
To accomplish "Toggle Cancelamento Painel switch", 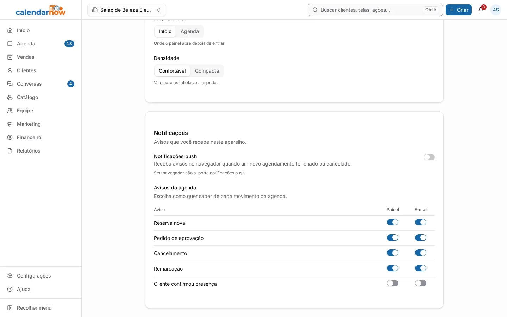I will click(393, 253).
